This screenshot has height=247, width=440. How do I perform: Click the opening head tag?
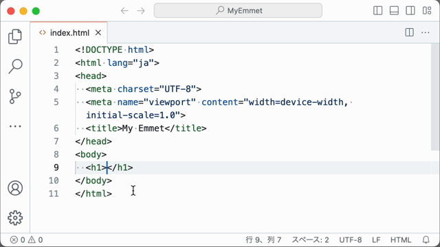[x=91, y=76]
